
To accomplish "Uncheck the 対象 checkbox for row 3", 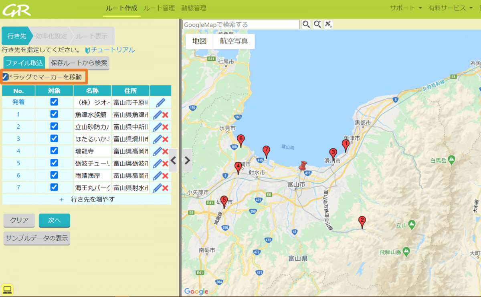I will 54,139.
